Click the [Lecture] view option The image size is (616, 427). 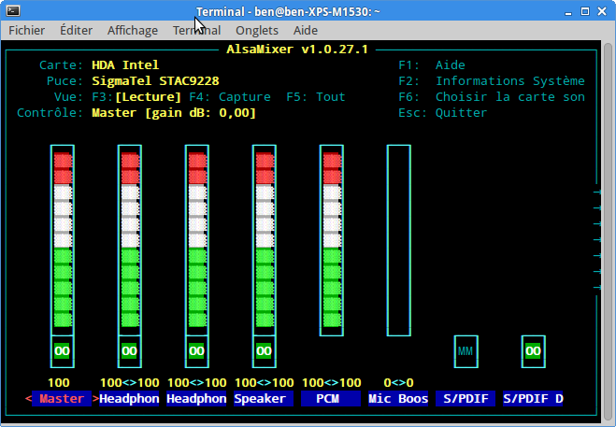(x=148, y=97)
